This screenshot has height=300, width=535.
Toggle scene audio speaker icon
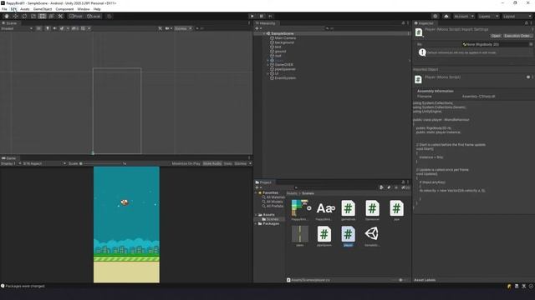54,28
